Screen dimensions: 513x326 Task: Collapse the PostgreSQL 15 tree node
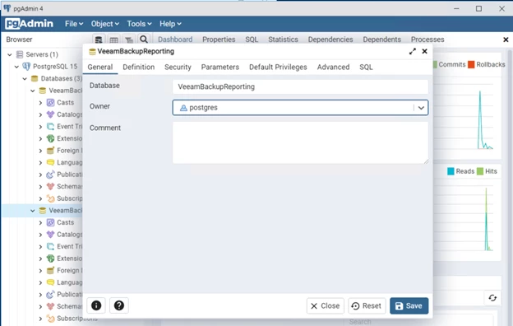pyautogui.click(x=16, y=67)
